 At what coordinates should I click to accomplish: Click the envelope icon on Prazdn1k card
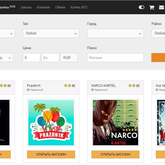74,86
